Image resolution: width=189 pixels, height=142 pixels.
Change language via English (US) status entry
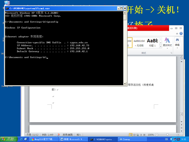[x=68, y=134]
